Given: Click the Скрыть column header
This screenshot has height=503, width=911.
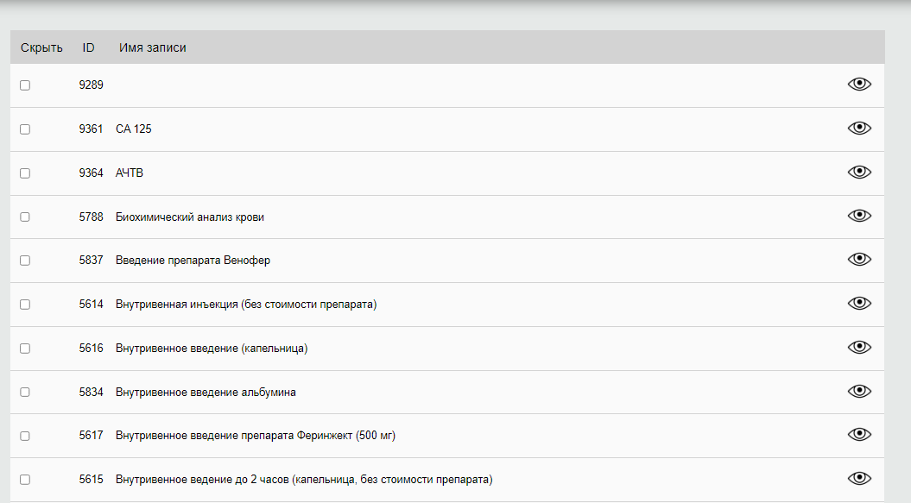Looking at the screenshot, I should point(41,47).
